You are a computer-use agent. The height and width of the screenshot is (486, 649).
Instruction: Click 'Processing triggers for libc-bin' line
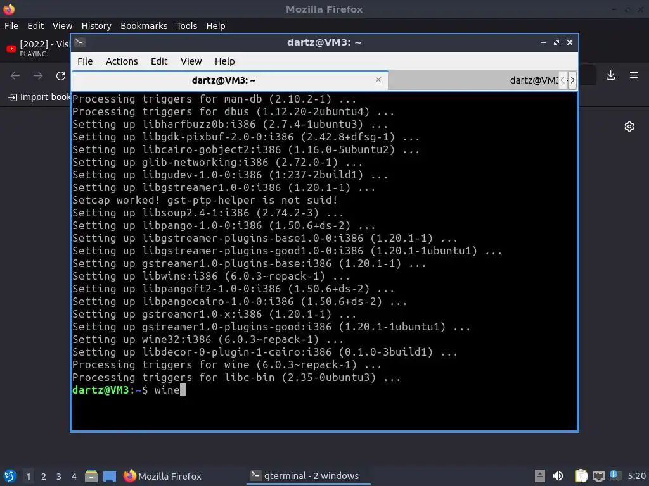236,377
